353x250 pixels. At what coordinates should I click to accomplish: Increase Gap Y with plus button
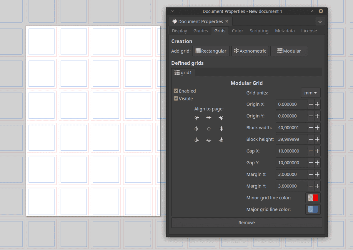click(x=317, y=163)
